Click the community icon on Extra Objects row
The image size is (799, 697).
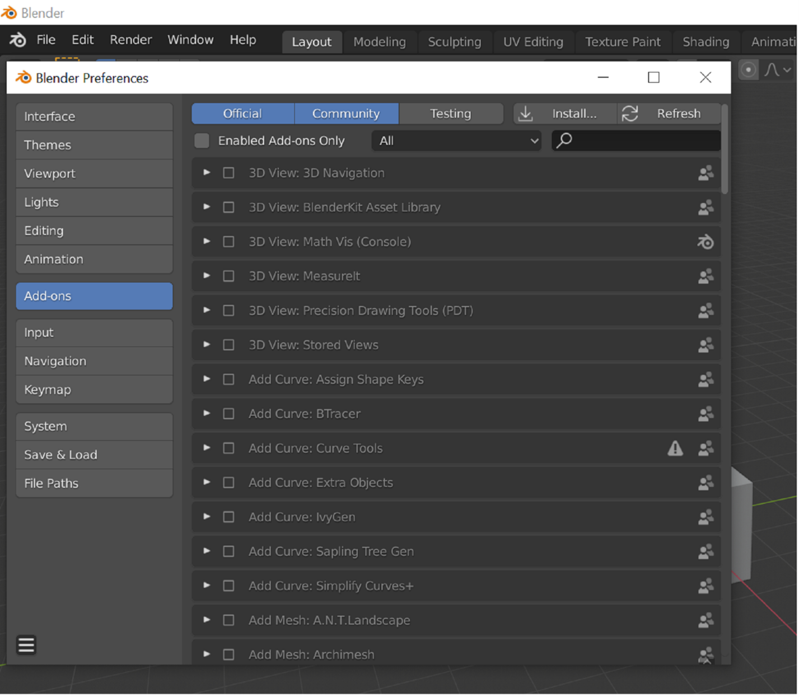pyautogui.click(x=705, y=483)
